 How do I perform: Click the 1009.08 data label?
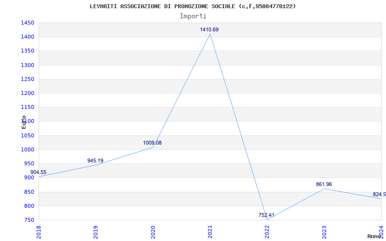pos(152,143)
